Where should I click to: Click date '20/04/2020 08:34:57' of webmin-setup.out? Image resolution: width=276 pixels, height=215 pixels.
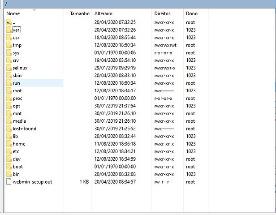[x=115, y=182]
